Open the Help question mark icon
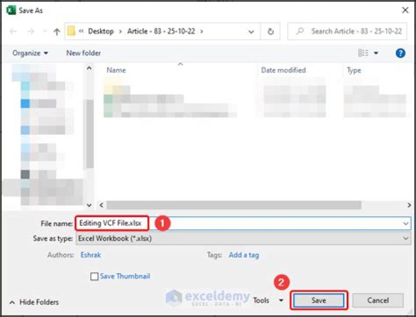Screen dimensions: 416x317 (400, 53)
